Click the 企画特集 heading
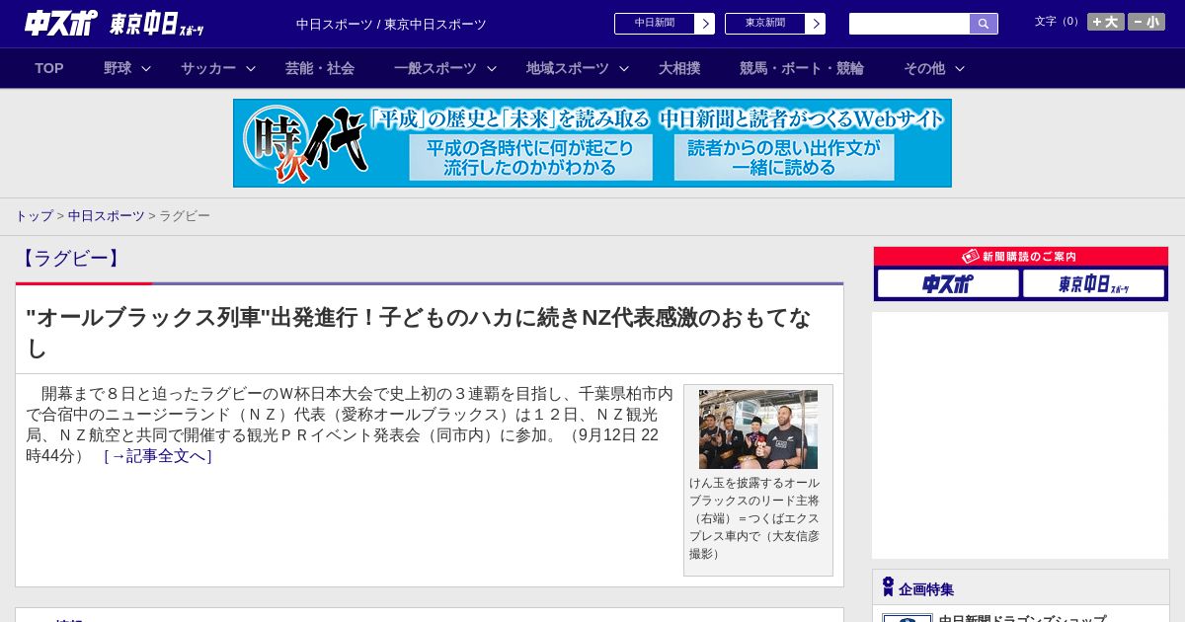Screen dimensions: 1185x622 pos(926,589)
